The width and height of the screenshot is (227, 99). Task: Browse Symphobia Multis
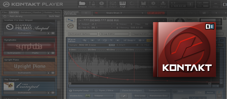[x=36, y=53]
